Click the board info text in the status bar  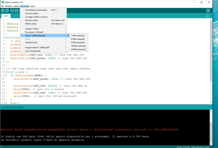pos(193,147)
